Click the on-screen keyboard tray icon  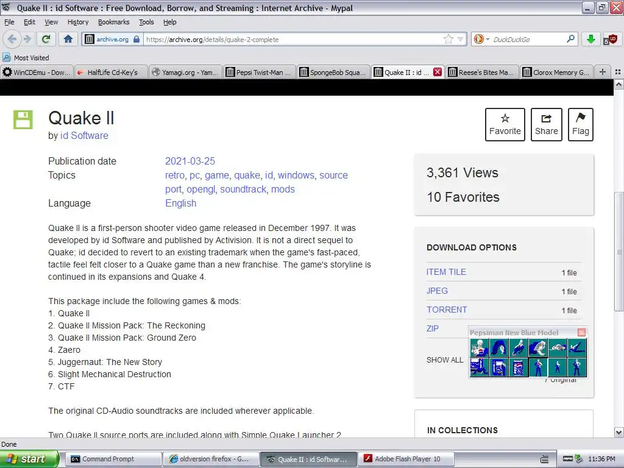544,459
